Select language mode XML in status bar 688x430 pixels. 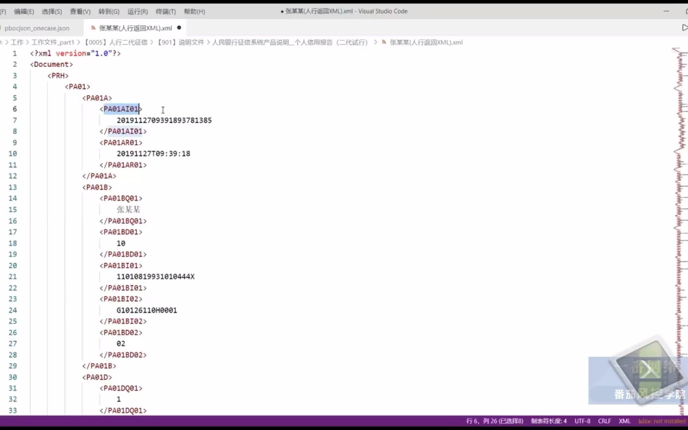pos(624,421)
